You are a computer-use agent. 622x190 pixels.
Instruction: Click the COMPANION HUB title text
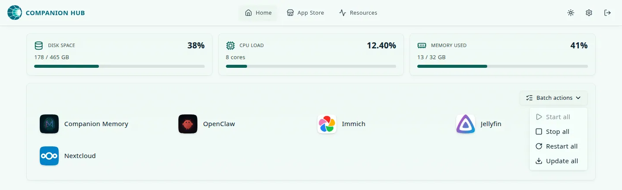tap(55, 13)
